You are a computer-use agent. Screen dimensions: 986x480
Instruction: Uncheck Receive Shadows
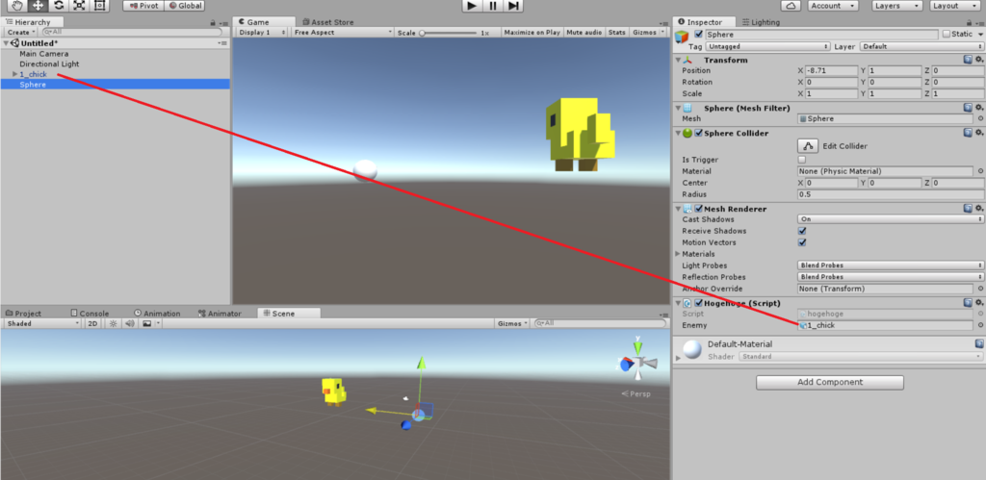pos(802,231)
